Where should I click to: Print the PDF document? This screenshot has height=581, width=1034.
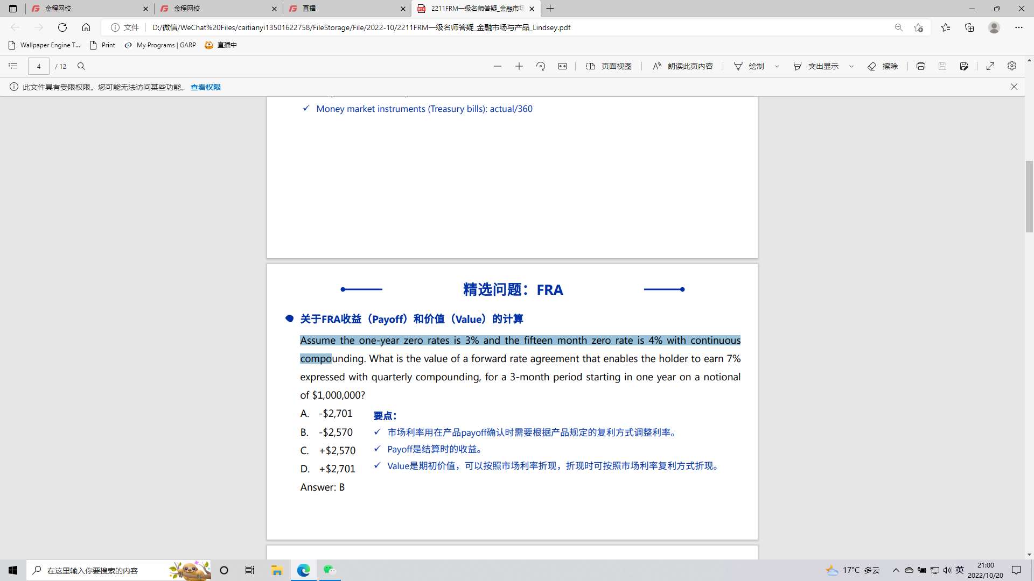[x=920, y=66]
